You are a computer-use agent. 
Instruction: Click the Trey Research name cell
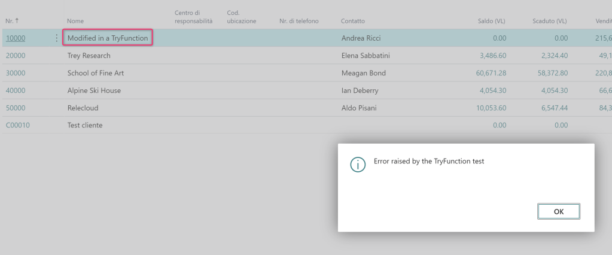(x=89, y=56)
